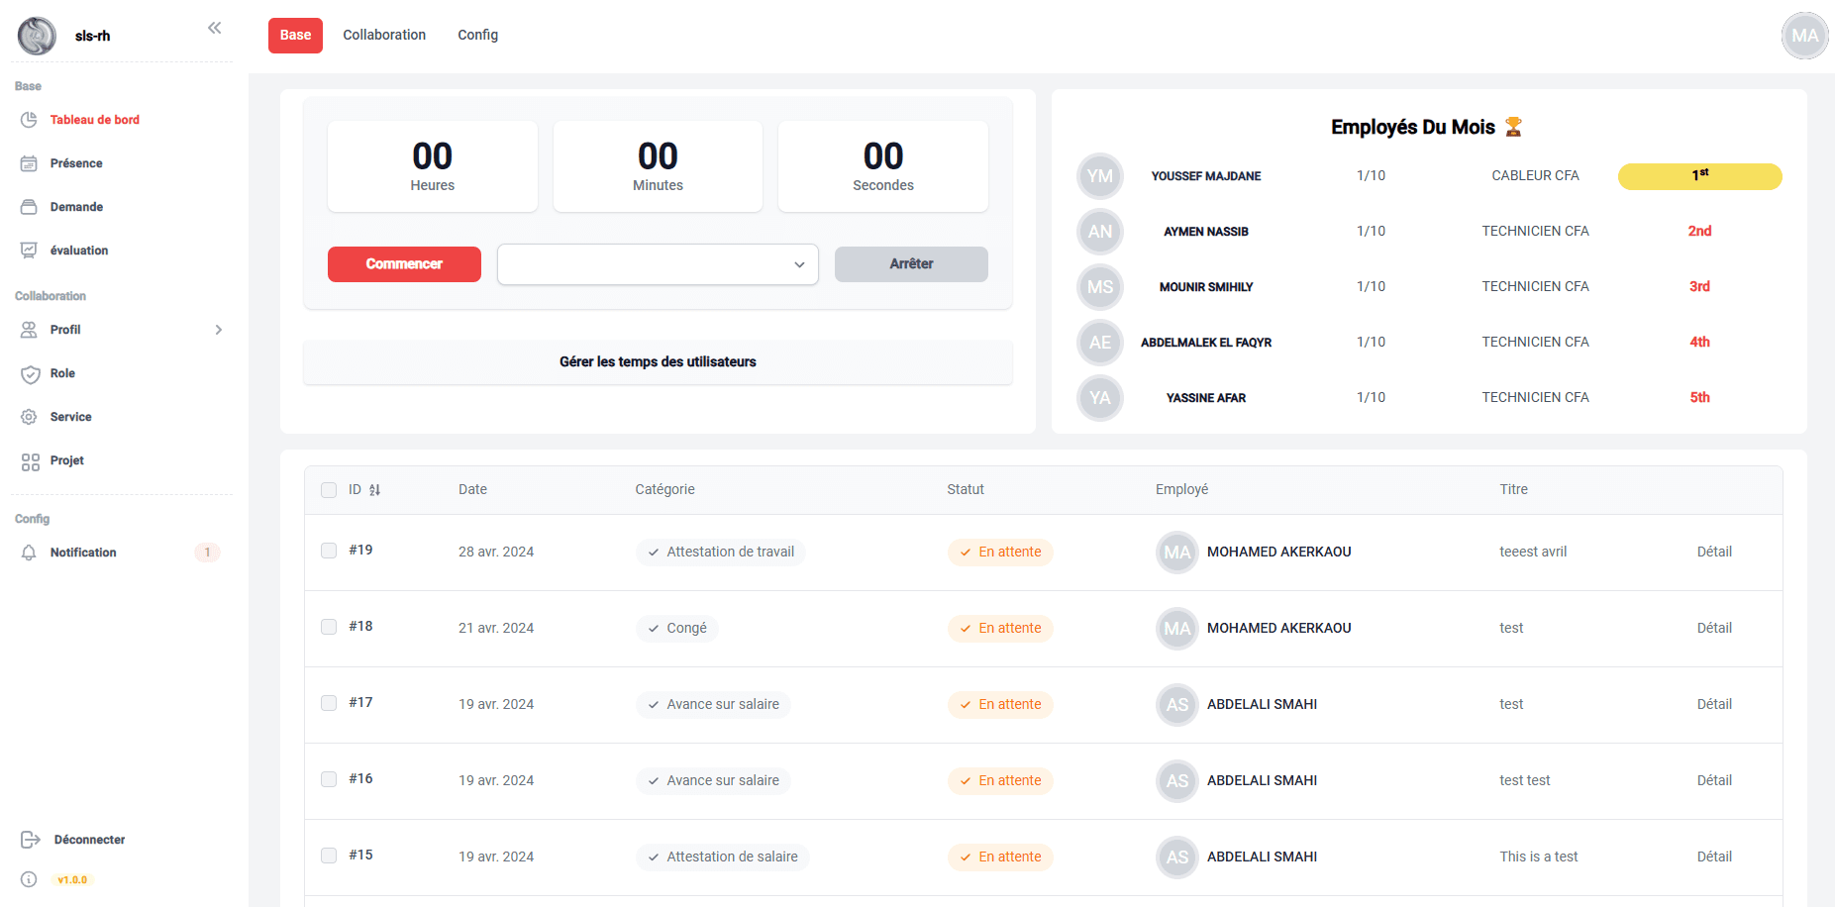1835x907 pixels.
Task: Click the Attestation de salaire category tag
Action: [723, 857]
